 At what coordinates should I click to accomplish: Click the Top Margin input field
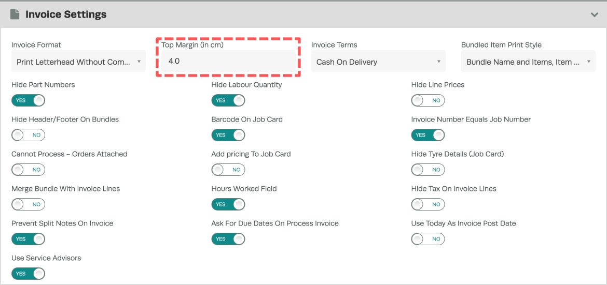[x=228, y=61]
